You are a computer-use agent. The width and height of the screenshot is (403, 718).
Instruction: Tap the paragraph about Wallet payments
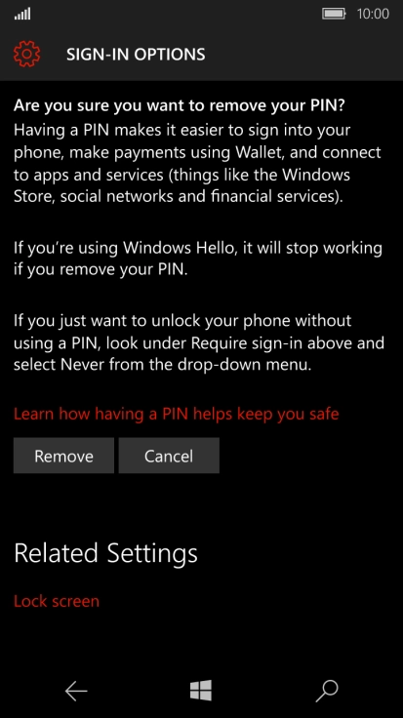point(197,163)
